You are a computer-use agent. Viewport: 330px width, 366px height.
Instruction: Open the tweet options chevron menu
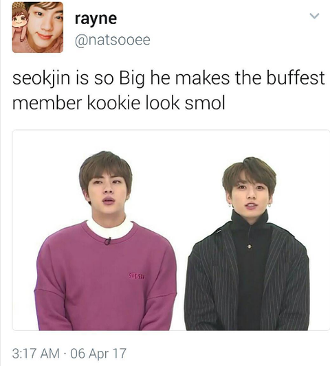(x=314, y=16)
